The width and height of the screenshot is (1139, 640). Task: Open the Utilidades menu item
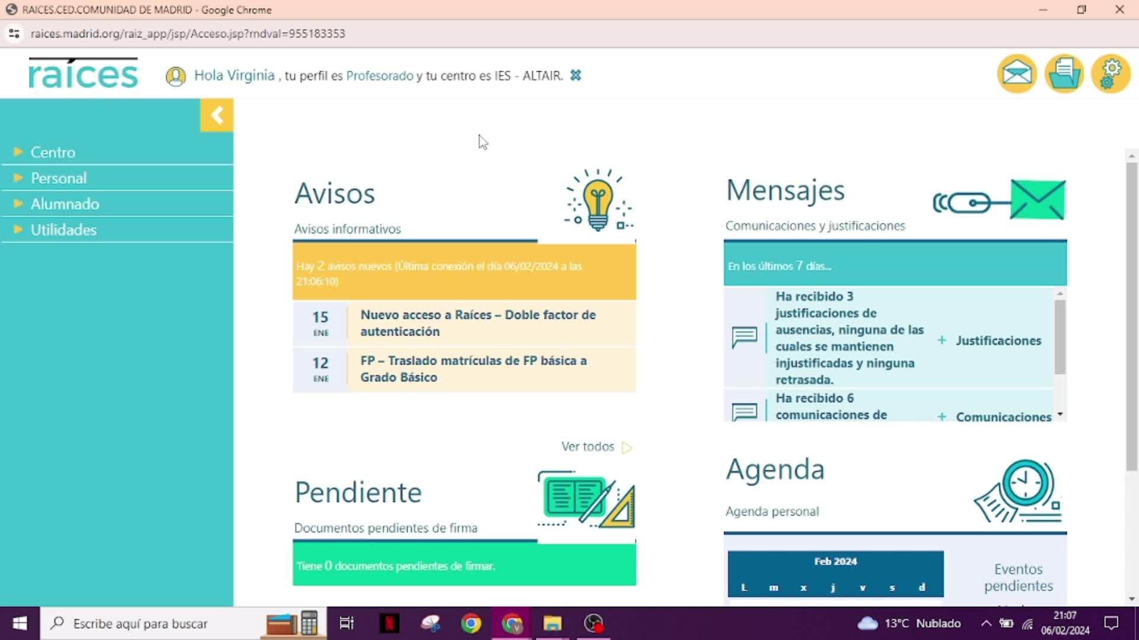tap(63, 230)
